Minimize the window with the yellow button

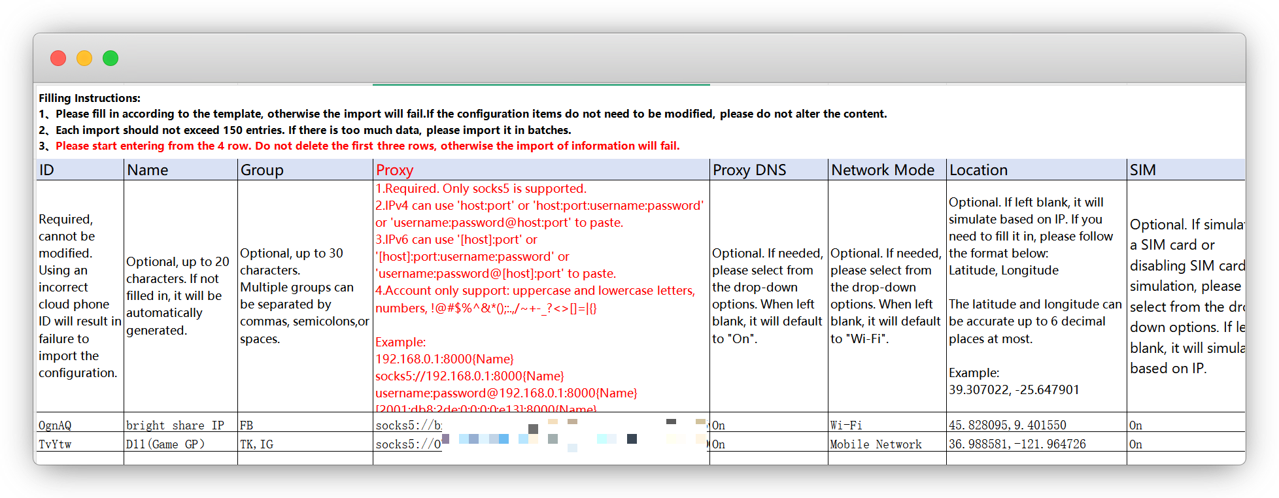[84, 58]
